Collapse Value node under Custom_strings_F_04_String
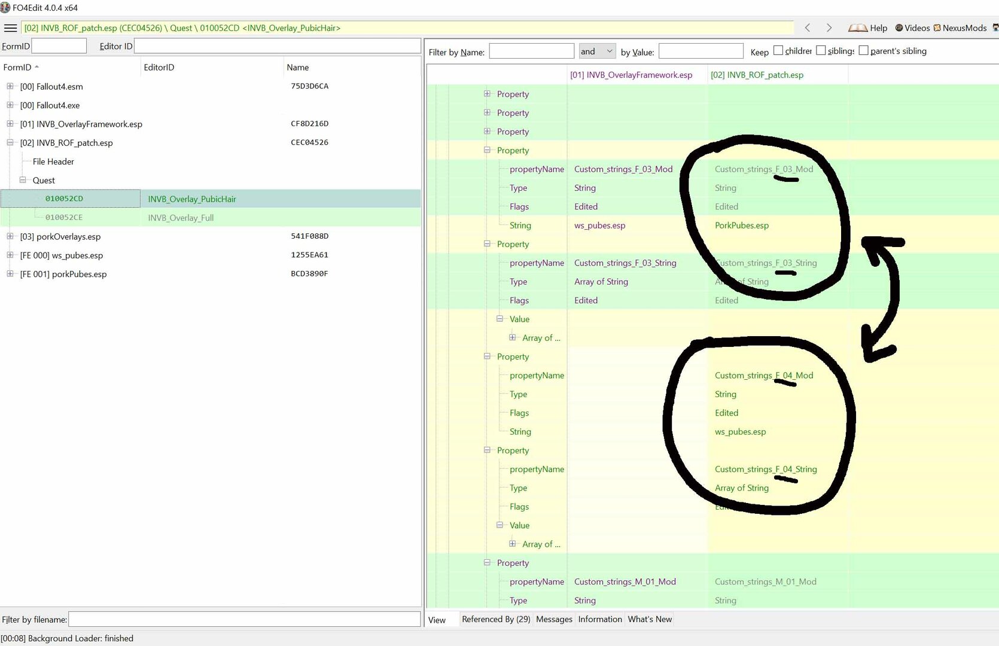999x646 pixels. [x=500, y=525]
